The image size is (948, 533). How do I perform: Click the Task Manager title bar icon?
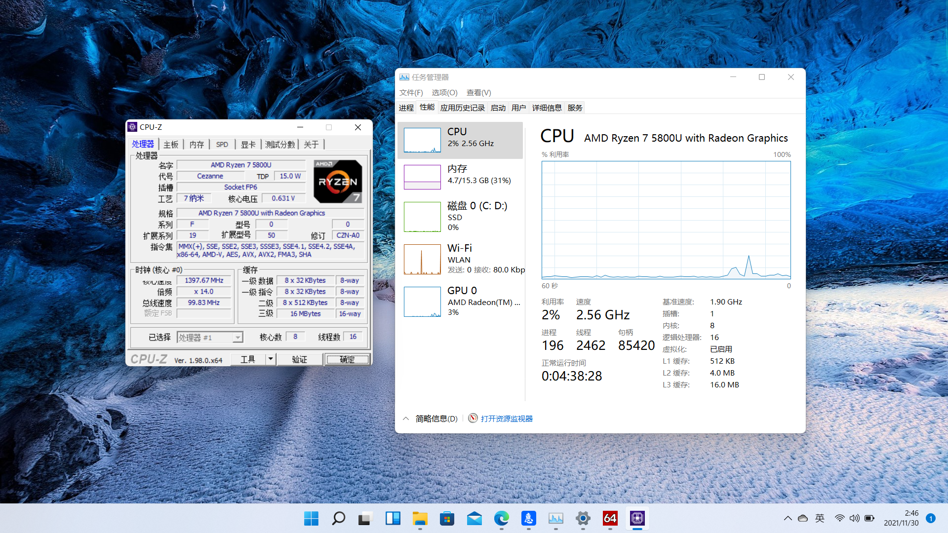click(x=404, y=77)
